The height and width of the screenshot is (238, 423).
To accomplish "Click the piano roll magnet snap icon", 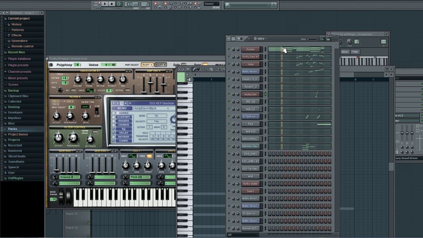I will 188,69.
